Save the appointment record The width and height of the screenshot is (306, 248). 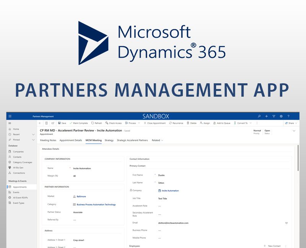click(x=62, y=123)
